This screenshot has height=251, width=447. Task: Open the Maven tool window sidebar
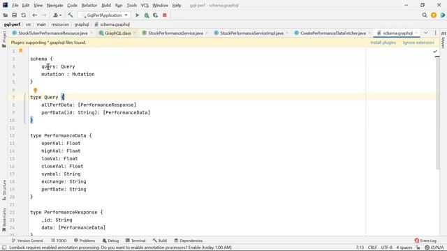tap(443, 40)
